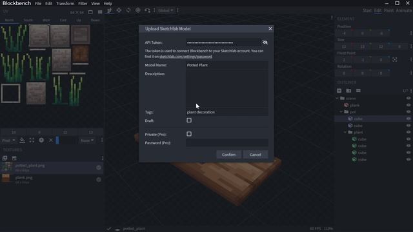Open the sketchfab.com/settings/password link

(x=185, y=57)
